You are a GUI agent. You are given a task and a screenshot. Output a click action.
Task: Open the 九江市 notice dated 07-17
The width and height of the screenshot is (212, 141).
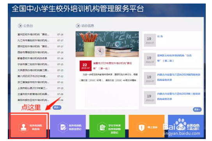click(x=40, y=41)
